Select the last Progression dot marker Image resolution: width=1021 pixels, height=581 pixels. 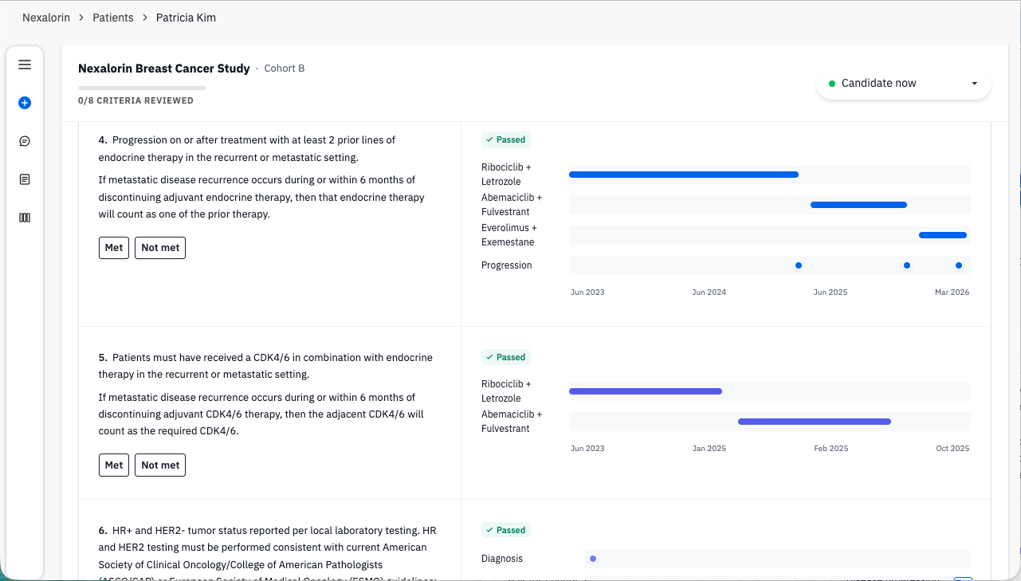[x=959, y=265]
